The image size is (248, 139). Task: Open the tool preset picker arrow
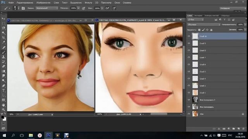coord(9,8)
